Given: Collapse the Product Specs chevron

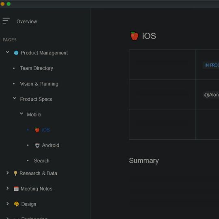Looking at the screenshot, I should (x=15, y=98).
